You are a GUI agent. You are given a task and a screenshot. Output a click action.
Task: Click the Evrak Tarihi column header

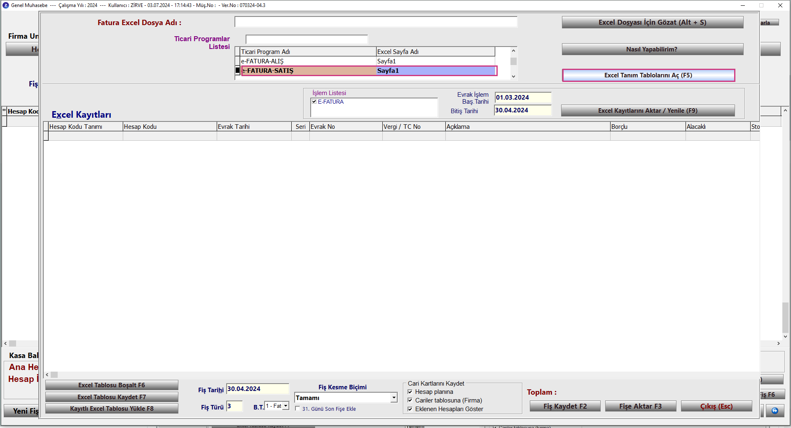pyautogui.click(x=254, y=127)
